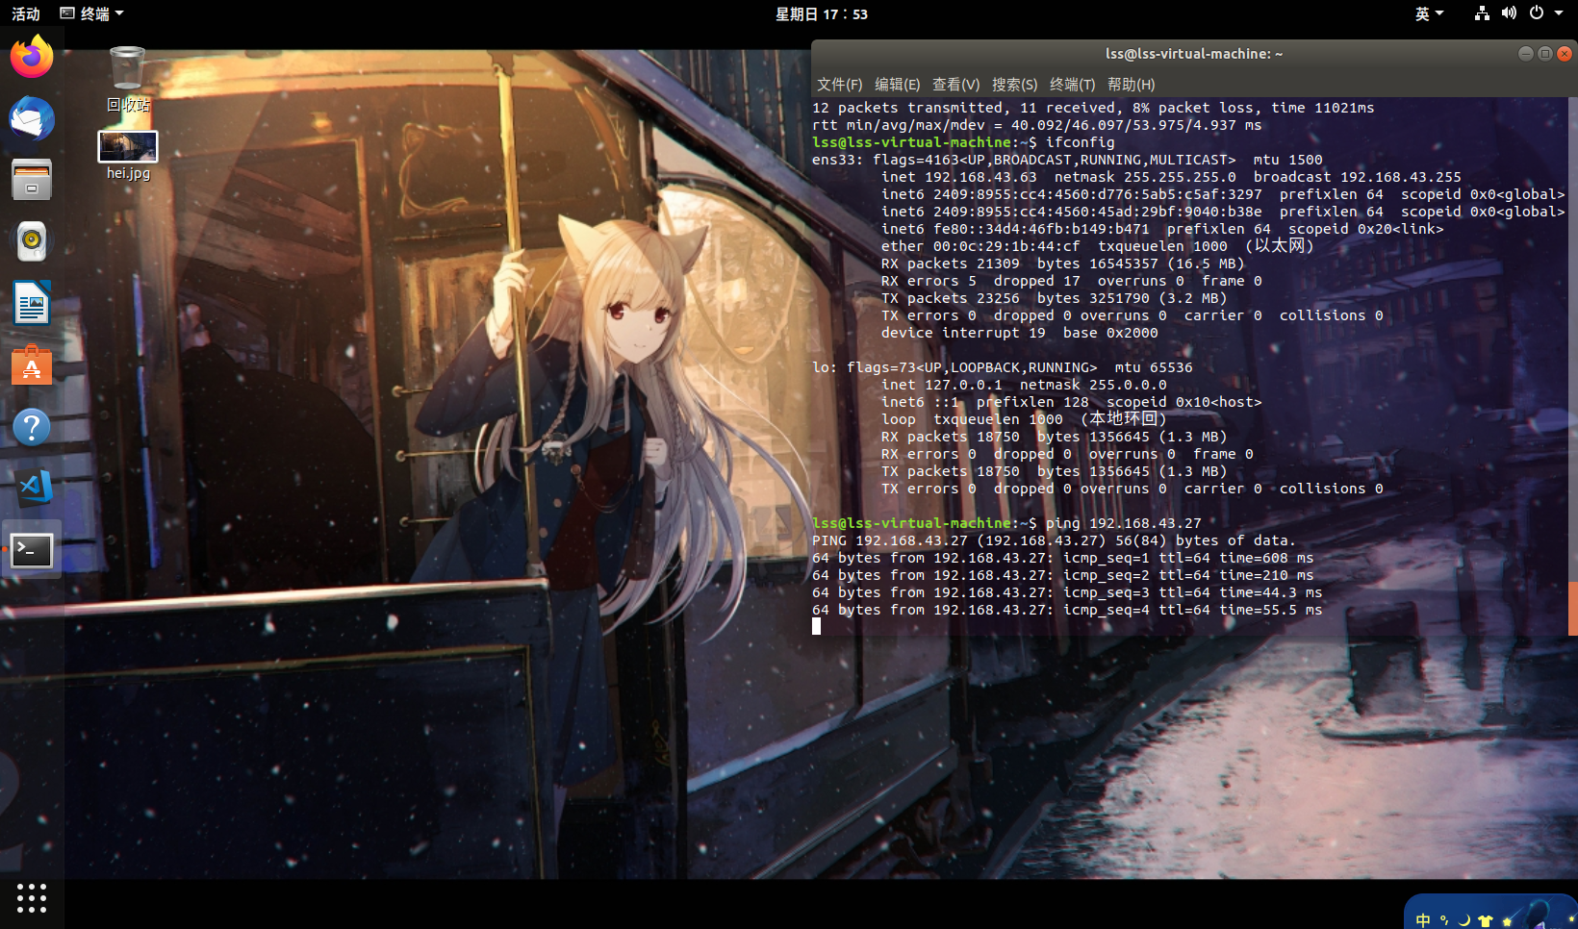
Task: Click the 'ifconfig' command text
Action: [x=1081, y=142]
